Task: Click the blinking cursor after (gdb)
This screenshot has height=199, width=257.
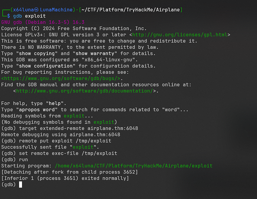Action: [21, 185]
